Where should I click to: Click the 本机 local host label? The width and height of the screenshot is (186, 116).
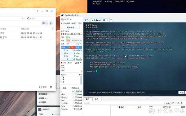tap(80, 75)
